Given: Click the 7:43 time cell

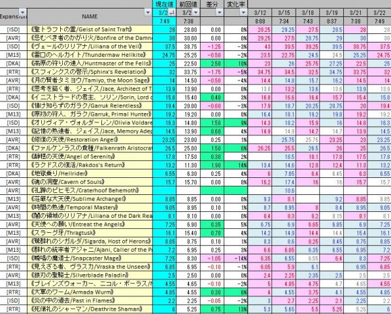Looking at the screenshot, I should [308, 21].
